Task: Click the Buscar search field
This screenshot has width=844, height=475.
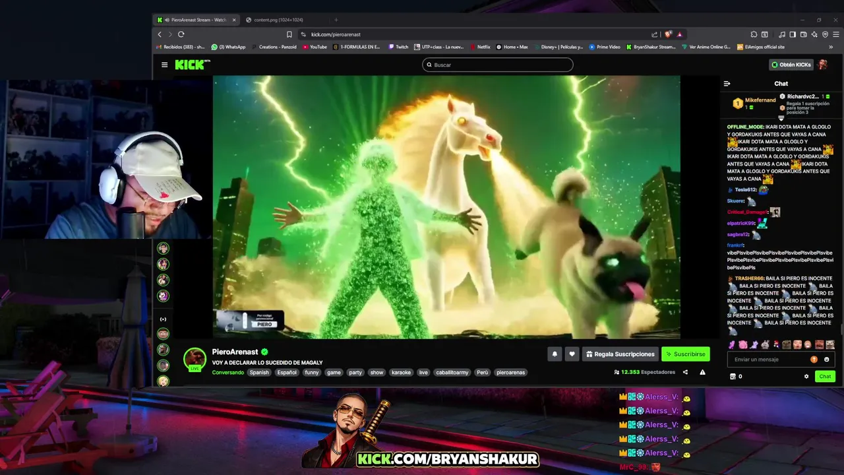Action: click(x=498, y=65)
